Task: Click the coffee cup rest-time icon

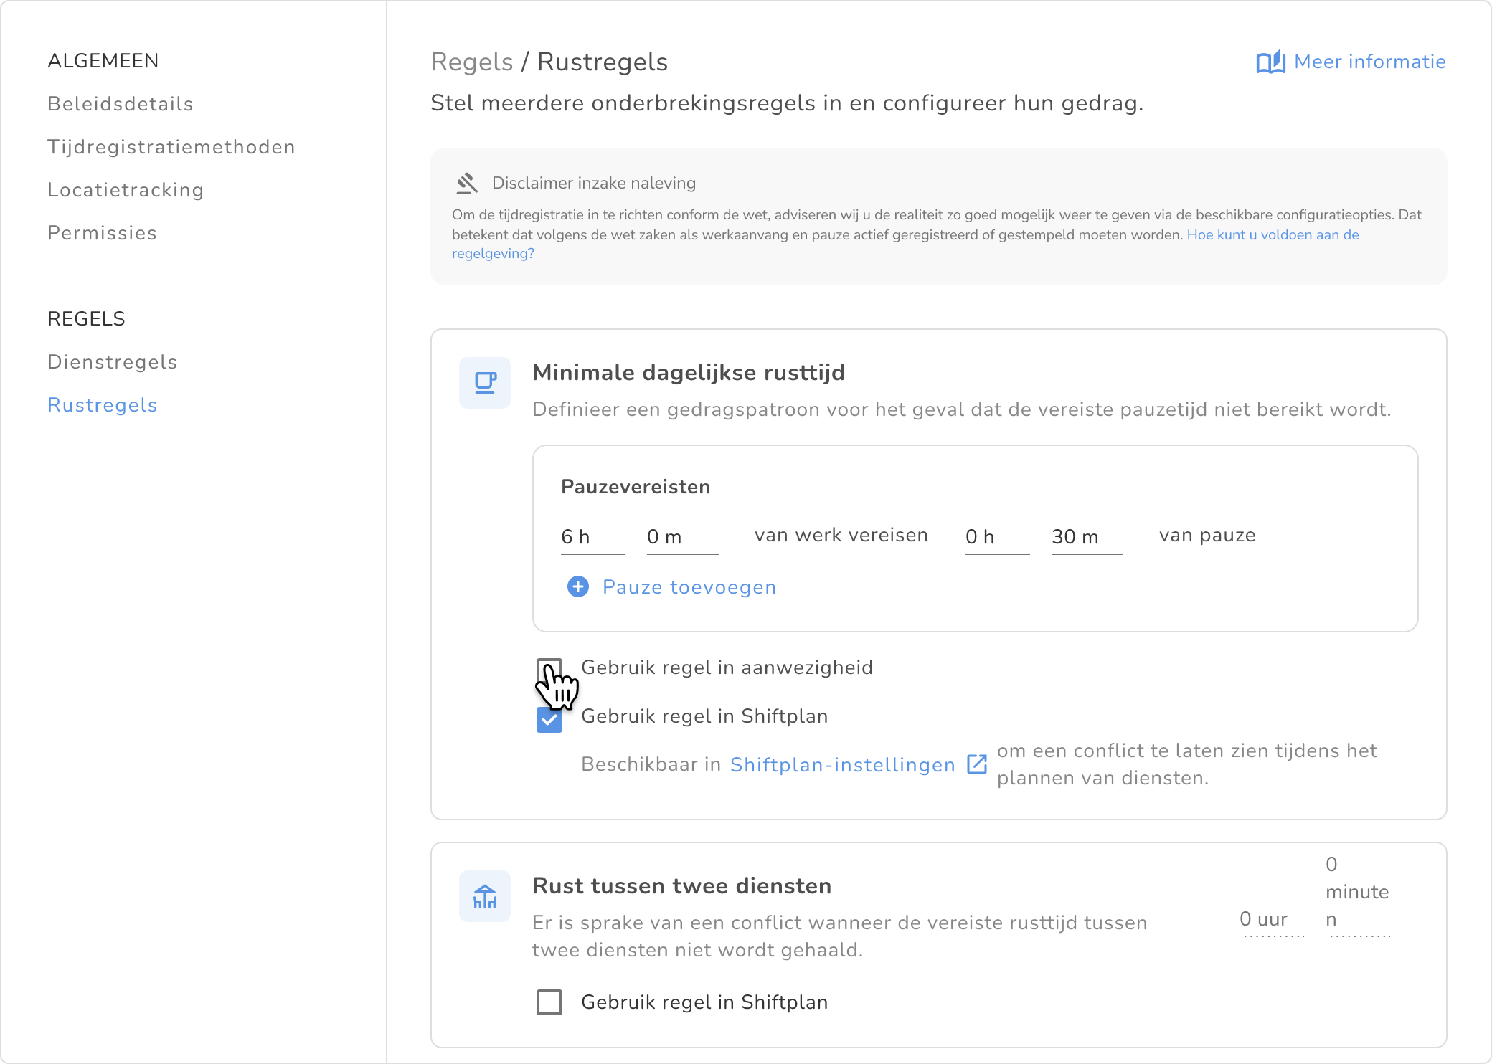Action: (485, 383)
